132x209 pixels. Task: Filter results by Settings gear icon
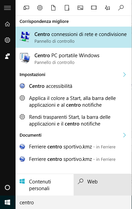(x=40, y=8)
